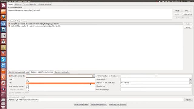This screenshot has height=109, width=194.
Task: Click the Quitar todos button
Action: (x=187, y=14)
